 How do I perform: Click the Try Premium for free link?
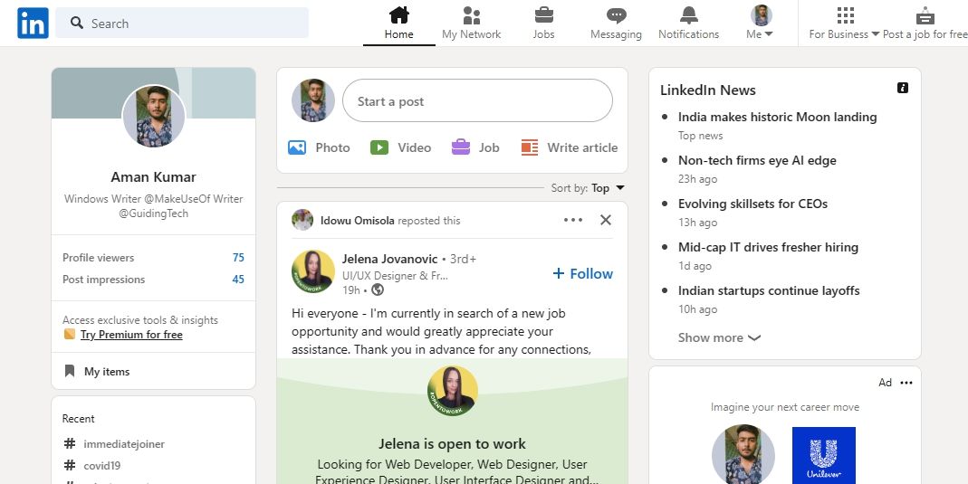click(x=131, y=335)
